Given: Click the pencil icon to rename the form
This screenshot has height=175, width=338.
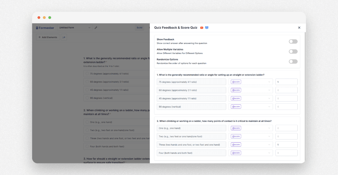Looking at the screenshot, I should coord(96,27).
